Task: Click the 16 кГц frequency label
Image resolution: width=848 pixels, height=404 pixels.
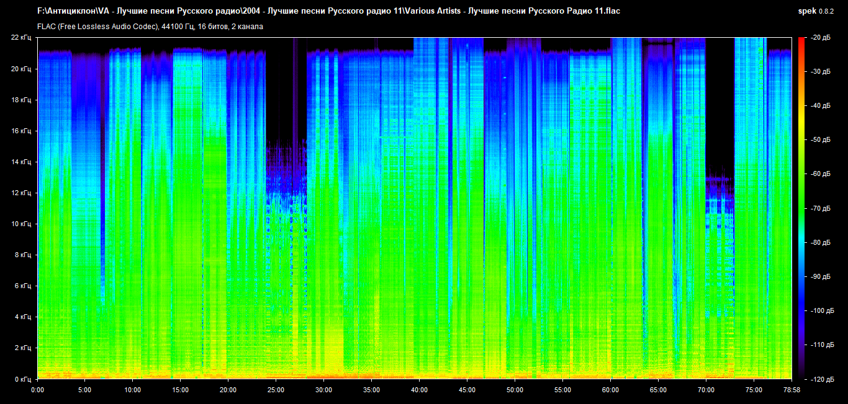Action: (21, 131)
